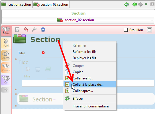Open the Comm. comments panel
The width and height of the screenshot is (155, 114).
click(6, 68)
